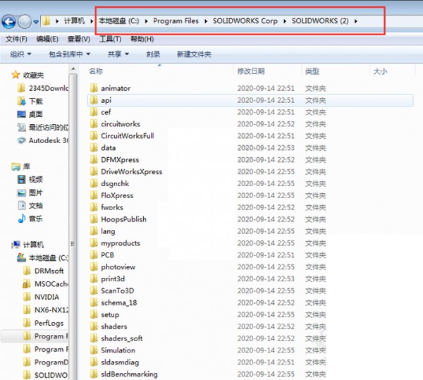Open the 编辑(E) menu

point(47,39)
